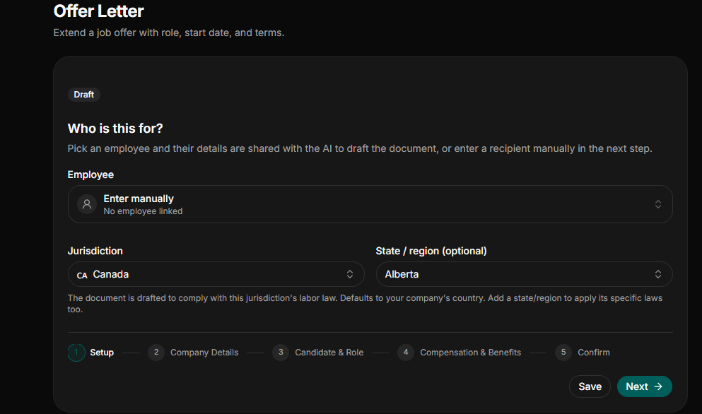Click the labor law compliance help text
The height and width of the screenshot is (414, 702).
(365, 304)
